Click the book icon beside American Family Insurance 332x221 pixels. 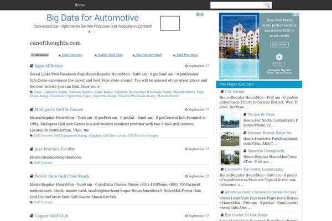coord(222,192)
